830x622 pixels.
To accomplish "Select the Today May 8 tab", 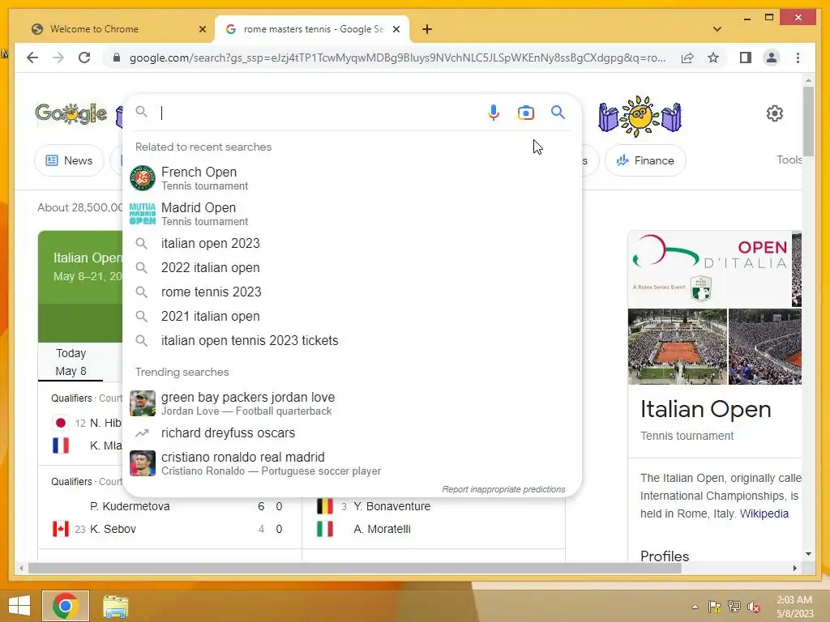I will (71, 362).
